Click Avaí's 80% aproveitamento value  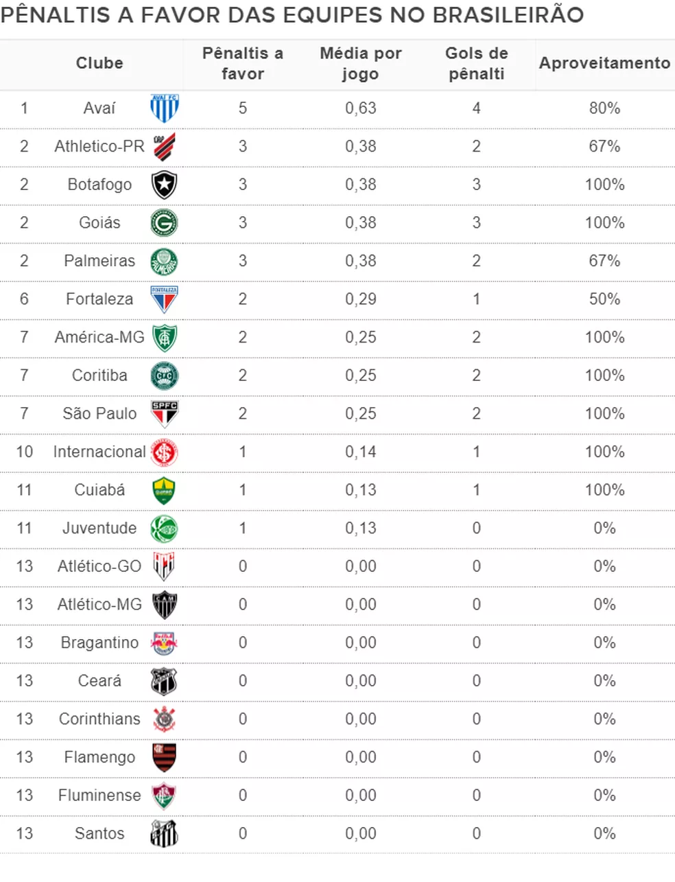tap(604, 108)
